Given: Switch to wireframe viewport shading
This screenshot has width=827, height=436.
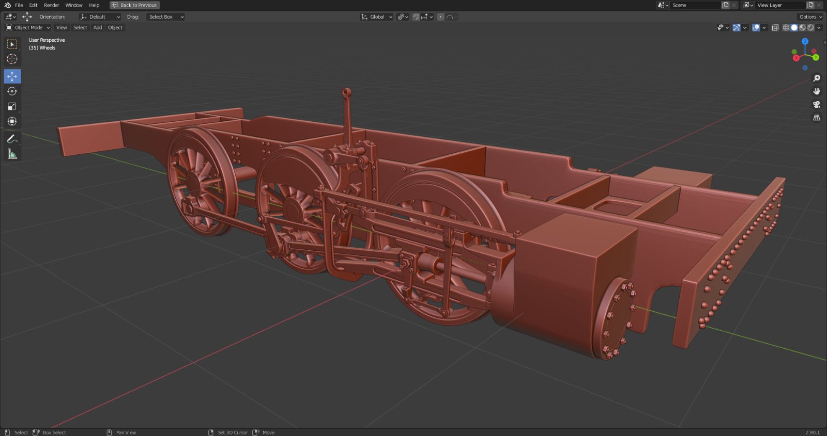Looking at the screenshot, I should 786,28.
